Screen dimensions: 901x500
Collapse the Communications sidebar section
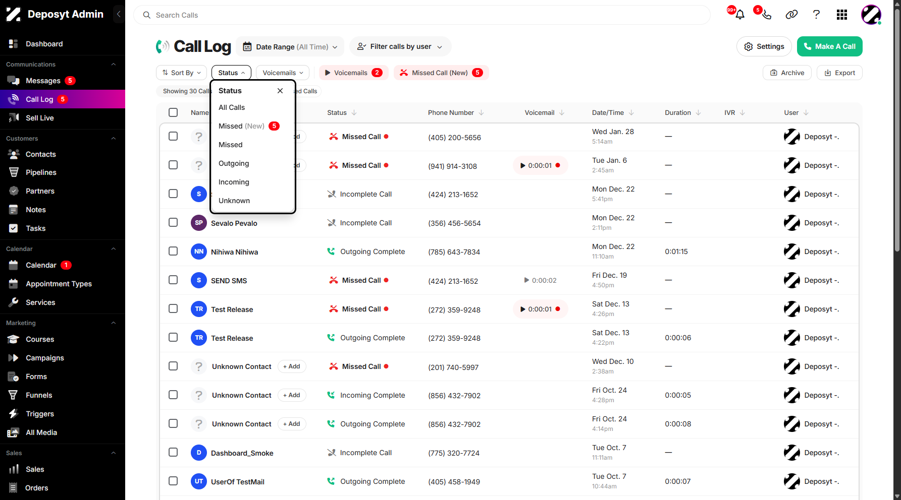(x=114, y=65)
